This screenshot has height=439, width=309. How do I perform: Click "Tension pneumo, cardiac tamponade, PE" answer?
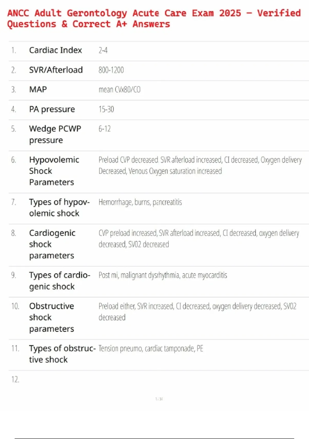click(151, 349)
